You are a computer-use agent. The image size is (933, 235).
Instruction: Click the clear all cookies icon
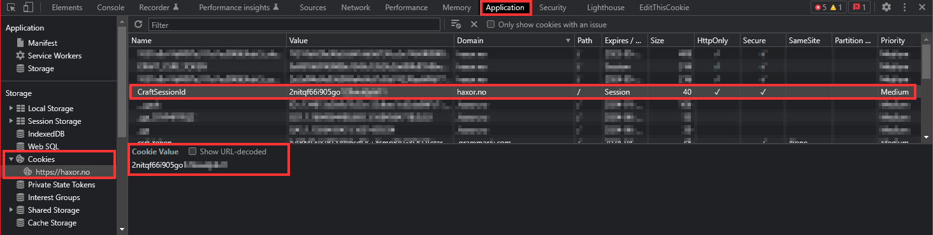456,24
